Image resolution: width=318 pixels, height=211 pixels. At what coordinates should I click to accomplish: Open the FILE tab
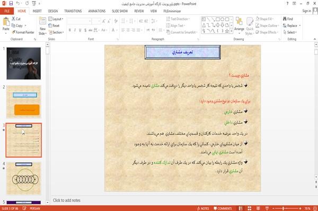point(7,11)
